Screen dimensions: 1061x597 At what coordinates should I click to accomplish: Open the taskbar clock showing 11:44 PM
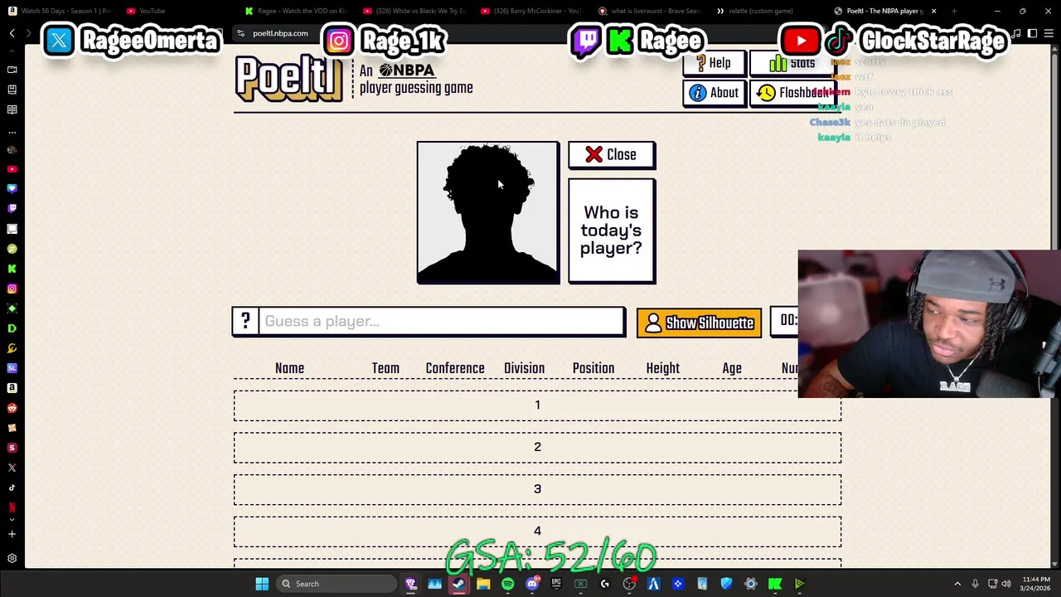(x=1036, y=584)
